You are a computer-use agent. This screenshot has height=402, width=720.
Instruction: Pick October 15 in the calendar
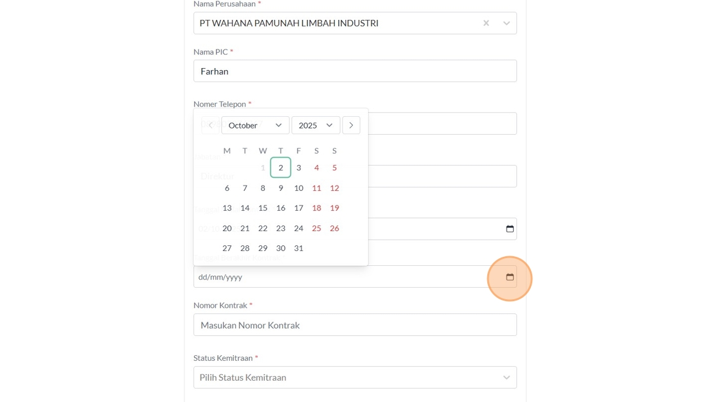[262, 208]
